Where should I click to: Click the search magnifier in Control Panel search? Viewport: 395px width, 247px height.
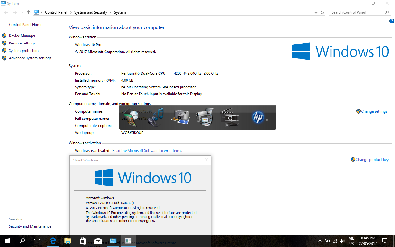(387, 12)
